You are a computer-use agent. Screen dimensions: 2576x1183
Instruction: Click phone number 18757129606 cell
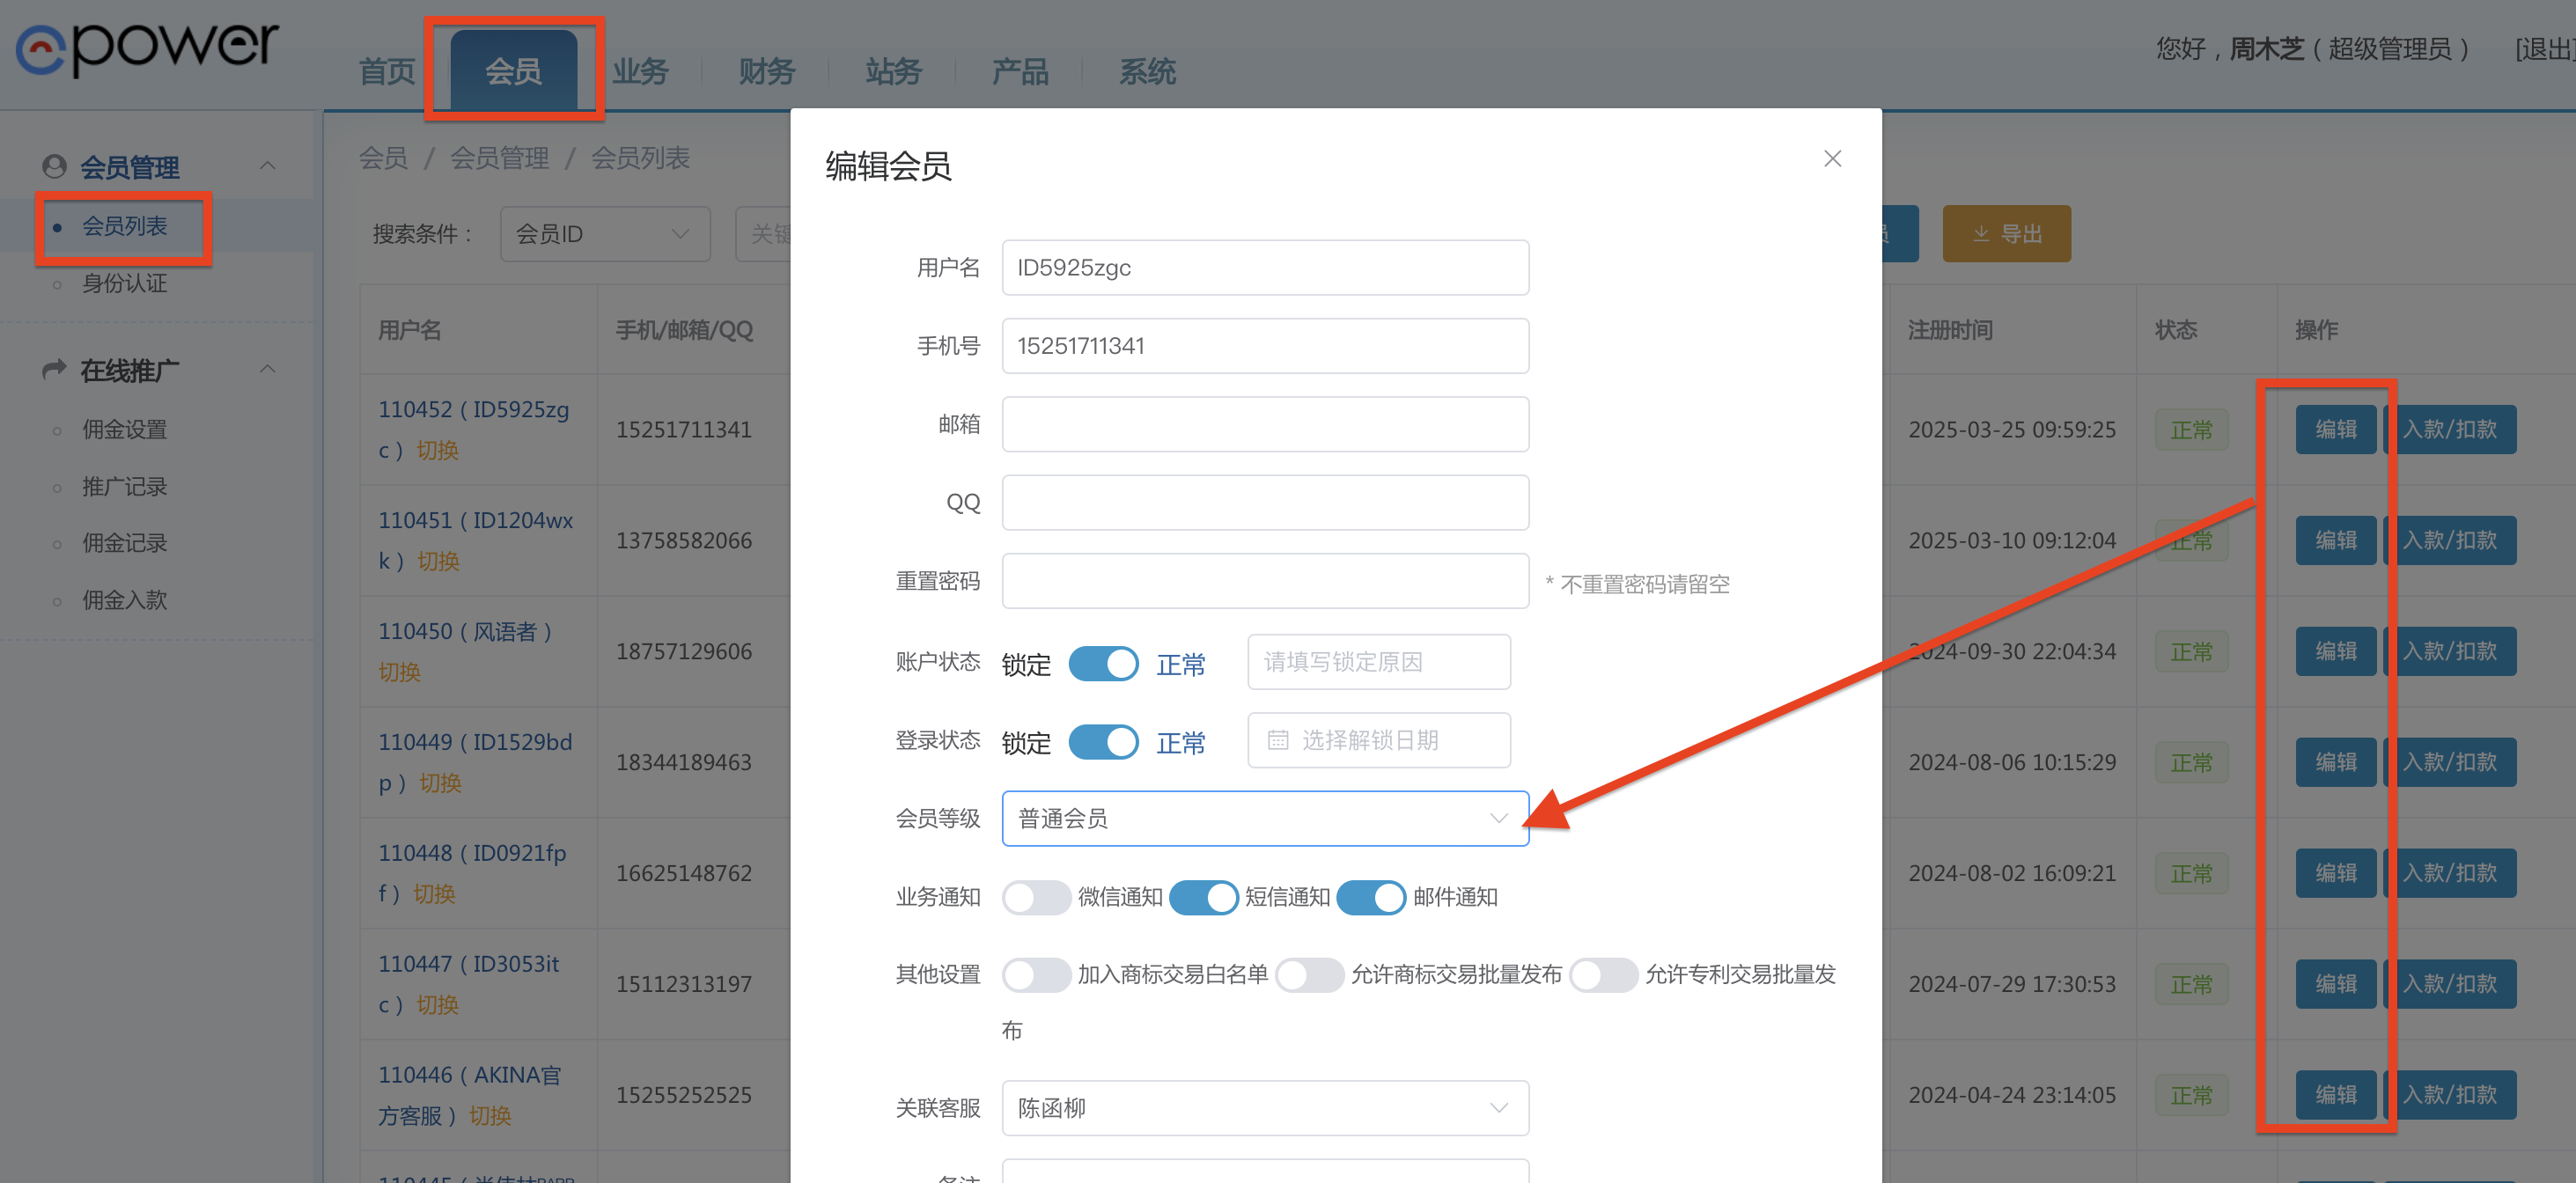tap(683, 652)
